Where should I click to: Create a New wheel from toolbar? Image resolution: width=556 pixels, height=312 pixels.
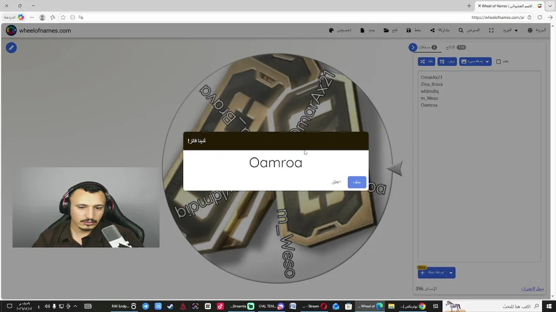point(367,30)
